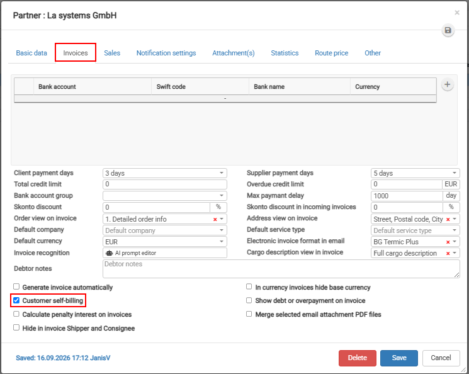Click the Saved timestamp JanisV link
Screen dimensions: 469x374
(63, 358)
